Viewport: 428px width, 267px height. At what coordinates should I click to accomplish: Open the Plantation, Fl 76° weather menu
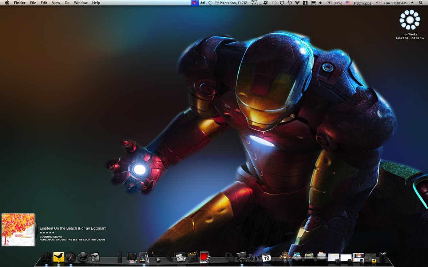coord(231,3)
